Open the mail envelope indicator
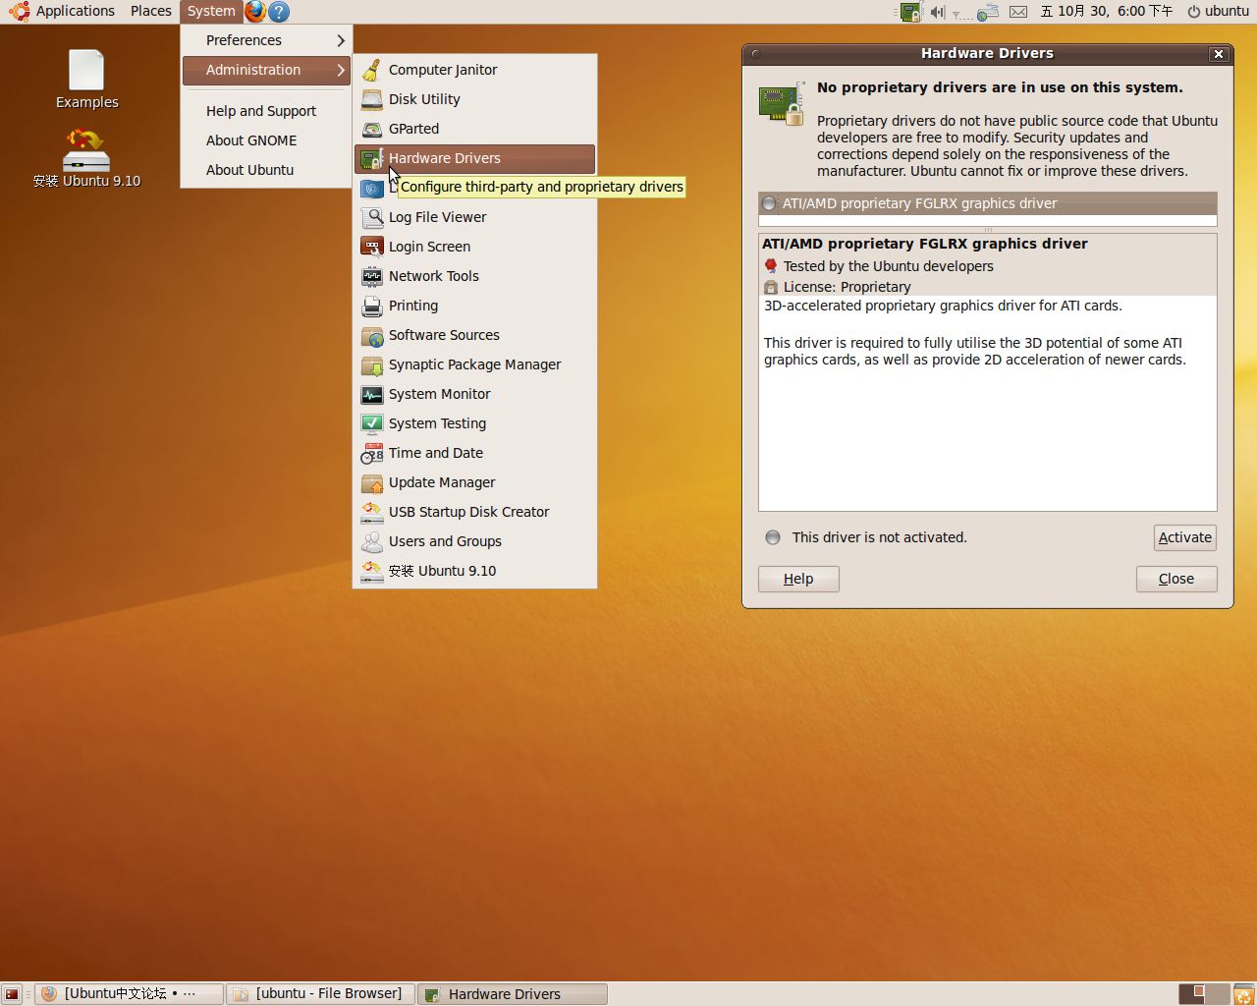The height and width of the screenshot is (1006, 1257). tap(1018, 12)
